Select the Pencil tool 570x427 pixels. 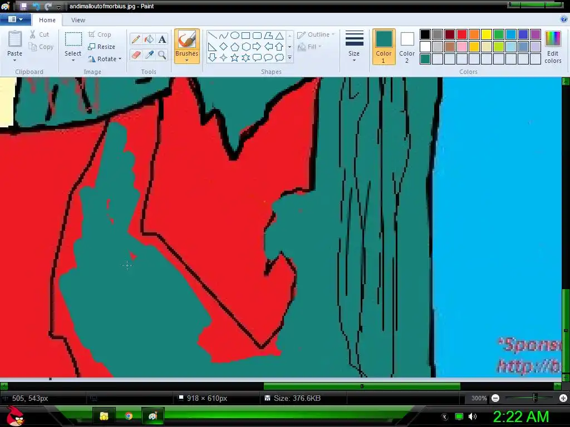click(136, 39)
